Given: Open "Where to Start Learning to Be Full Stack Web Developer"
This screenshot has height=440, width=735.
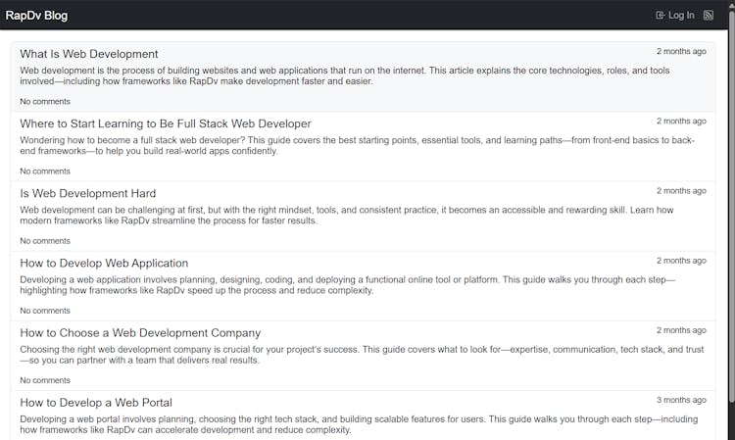Looking at the screenshot, I should coord(166,123).
